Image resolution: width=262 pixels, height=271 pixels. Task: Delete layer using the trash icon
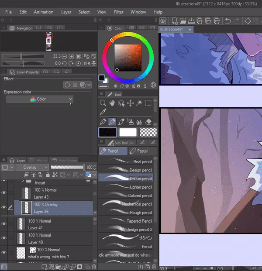click(x=94, y=267)
